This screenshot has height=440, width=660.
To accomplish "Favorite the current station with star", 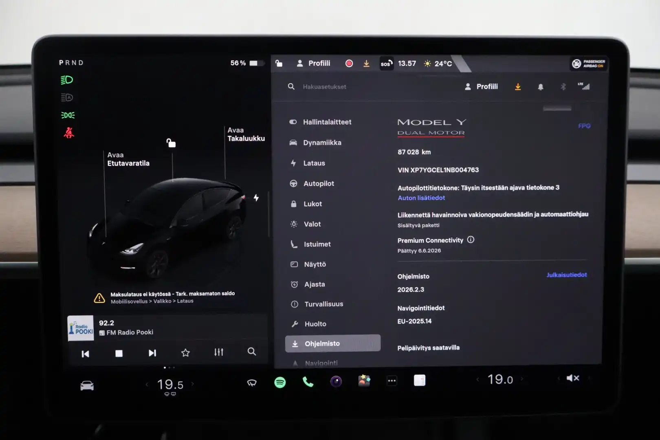I will click(185, 352).
